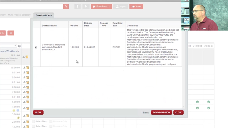The image size is (228, 128).
Task: Open release notes icon for version 5.00.00
Action: point(27,102)
